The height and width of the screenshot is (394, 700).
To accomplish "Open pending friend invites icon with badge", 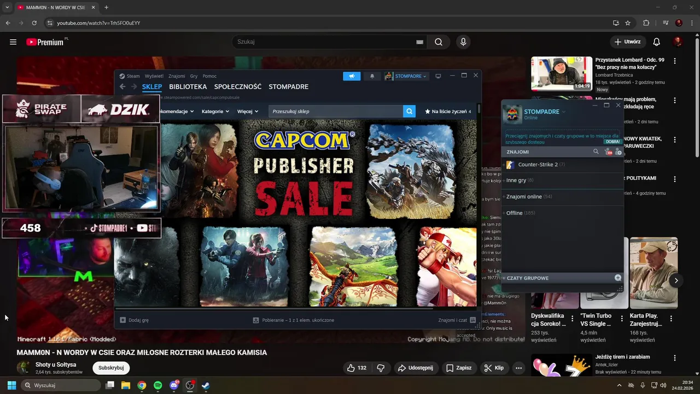I will pyautogui.click(x=608, y=152).
